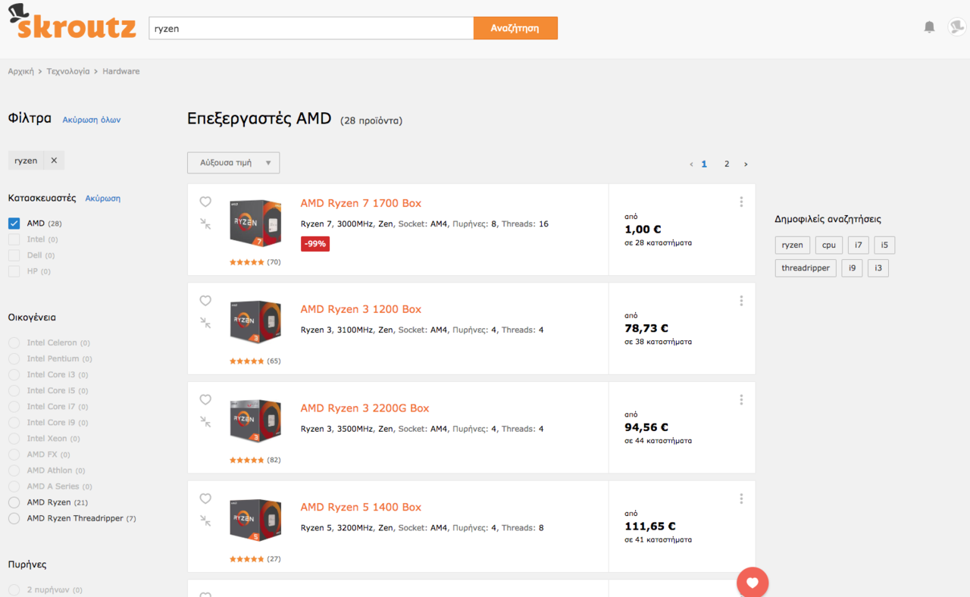Click the ryzen popular search tag
The height and width of the screenshot is (597, 970).
793,245
